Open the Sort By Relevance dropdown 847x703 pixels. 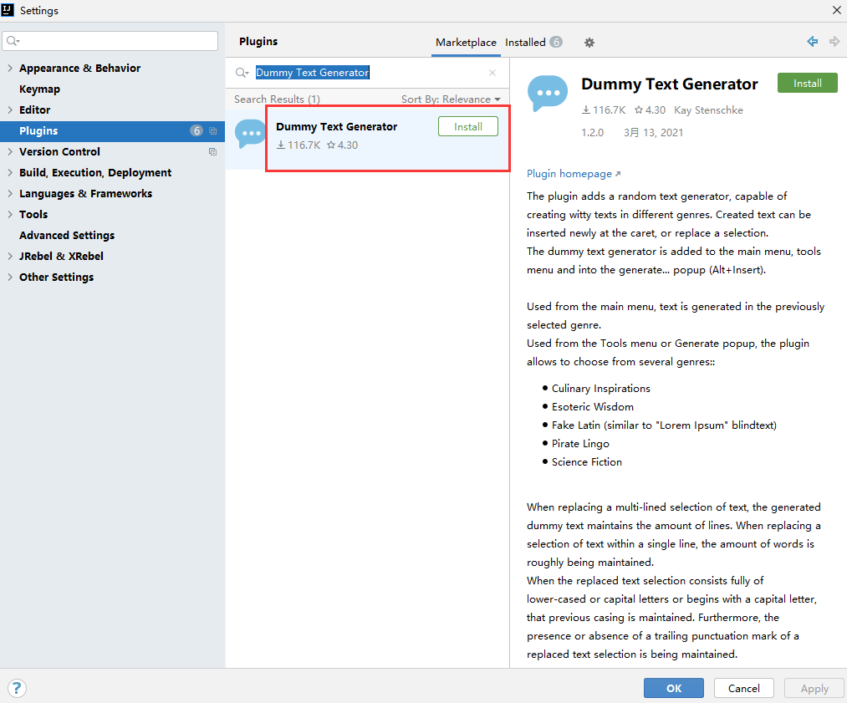click(451, 99)
